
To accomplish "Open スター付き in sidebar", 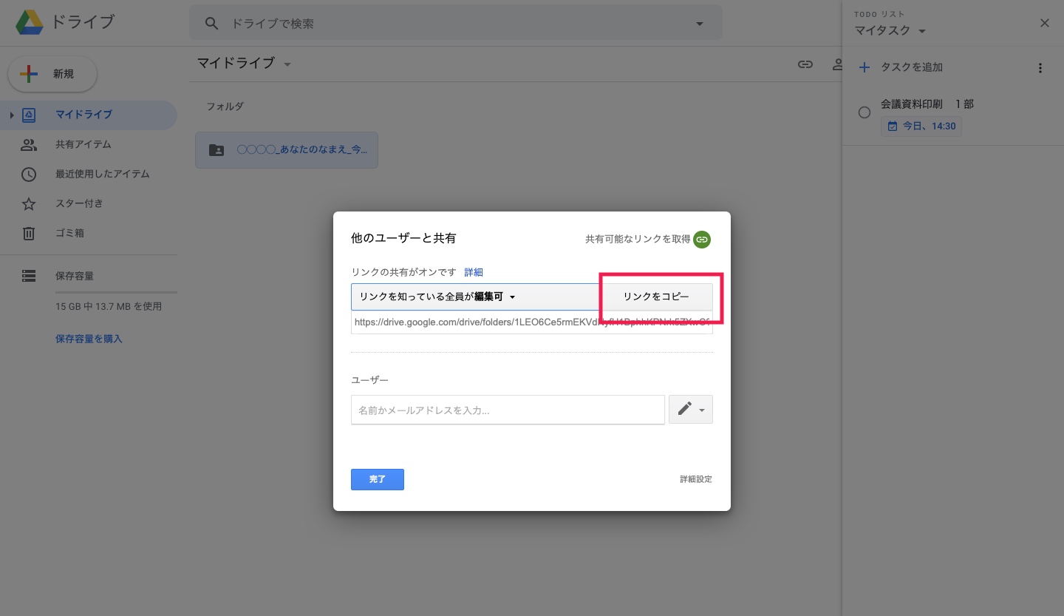I will 88,203.
